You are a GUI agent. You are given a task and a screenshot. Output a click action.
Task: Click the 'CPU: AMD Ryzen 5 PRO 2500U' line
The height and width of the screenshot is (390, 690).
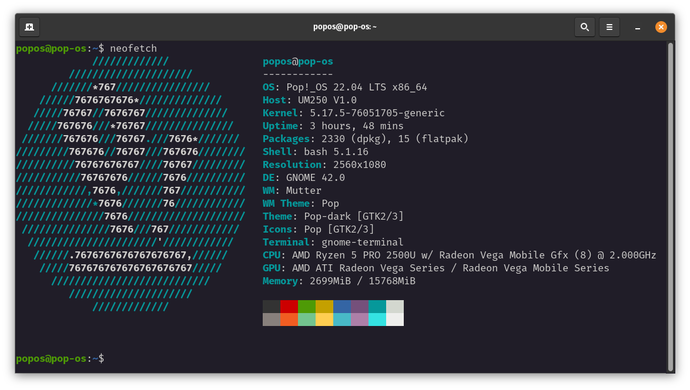tap(460, 255)
